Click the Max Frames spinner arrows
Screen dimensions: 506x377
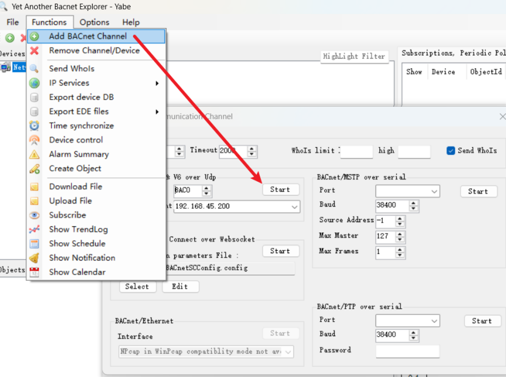pyautogui.click(x=400, y=252)
